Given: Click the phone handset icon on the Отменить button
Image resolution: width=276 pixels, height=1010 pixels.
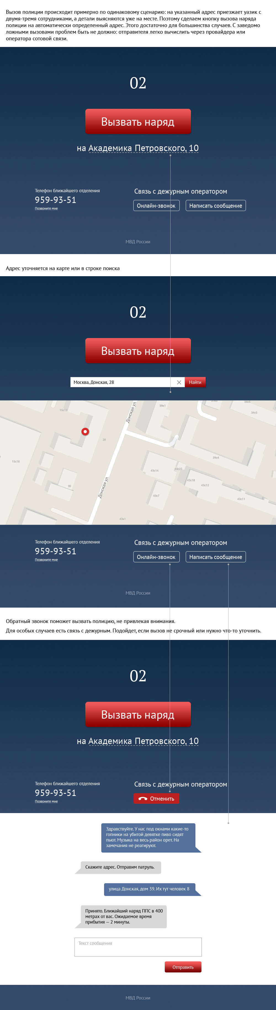Looking at the screenshot, I should [143, 799].
